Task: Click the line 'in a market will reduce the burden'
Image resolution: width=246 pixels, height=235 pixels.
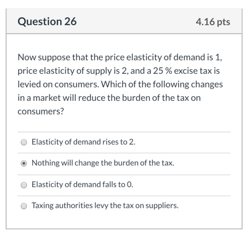Action: pos(109,98)
